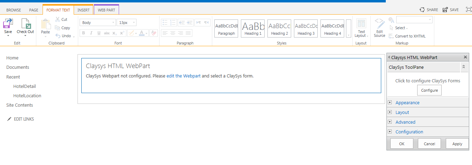This screenshot has width=472, height=165.
Task: Switch to the INSERT tab
Action: pos(83,10)
